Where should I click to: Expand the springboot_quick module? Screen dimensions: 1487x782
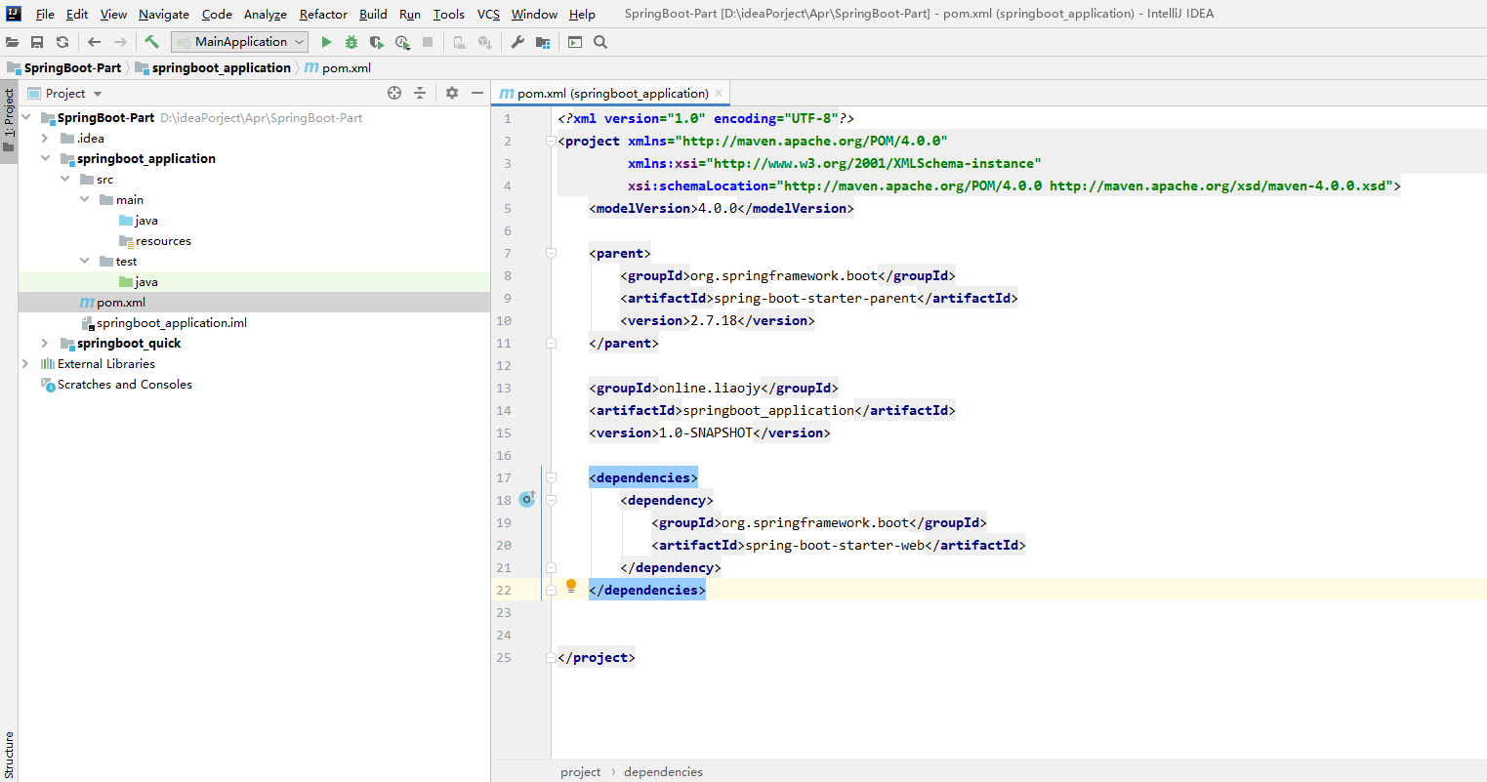(45, 343)
